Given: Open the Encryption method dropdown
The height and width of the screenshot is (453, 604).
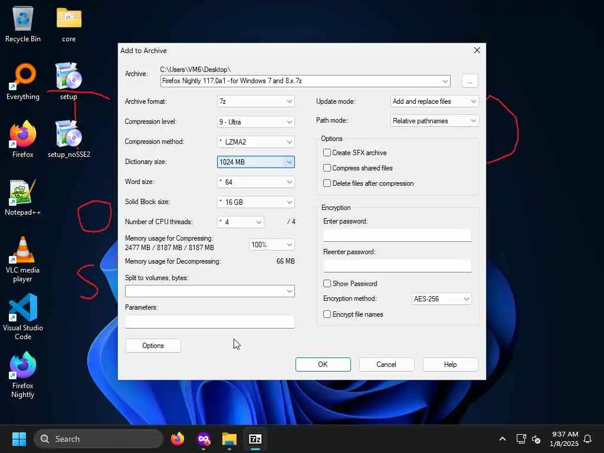Looking at the screenshot, I should tap(442, 299).
